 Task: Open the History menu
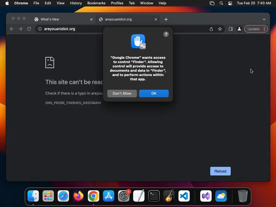76,3
